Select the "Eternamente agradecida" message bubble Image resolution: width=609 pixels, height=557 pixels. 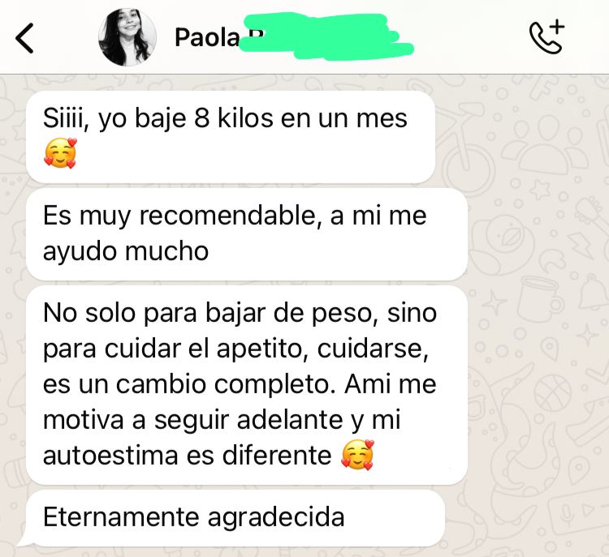[233, 518]
